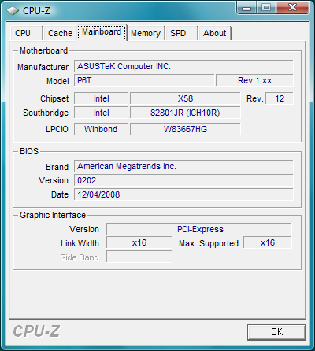Click the manufacturer field ASUSTeK Computer INC.
Image resolution: width=315 pixels, height=351 pixels.
183,66
